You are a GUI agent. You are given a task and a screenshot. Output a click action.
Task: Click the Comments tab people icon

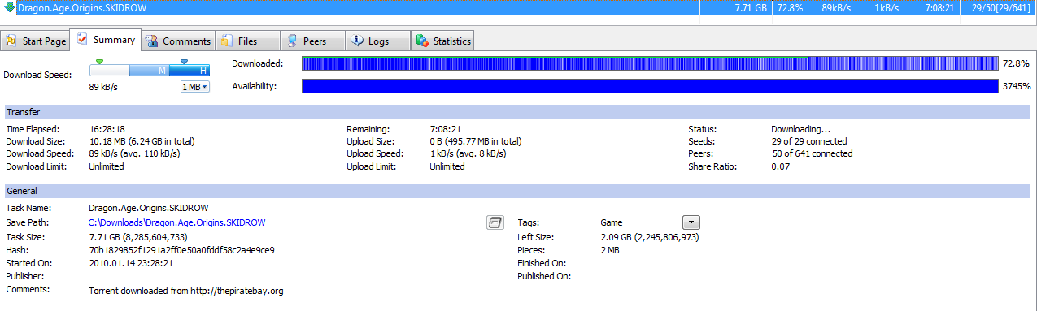[152, 41]
